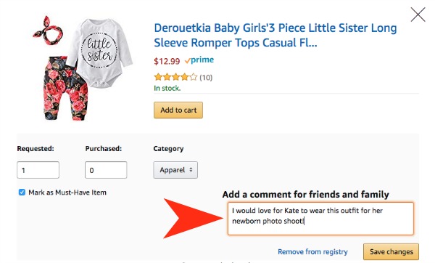Focus the Requested quantity field
The width and height of the screenshot is (435, 263).
pyautogui.click(x=38, y=170)
